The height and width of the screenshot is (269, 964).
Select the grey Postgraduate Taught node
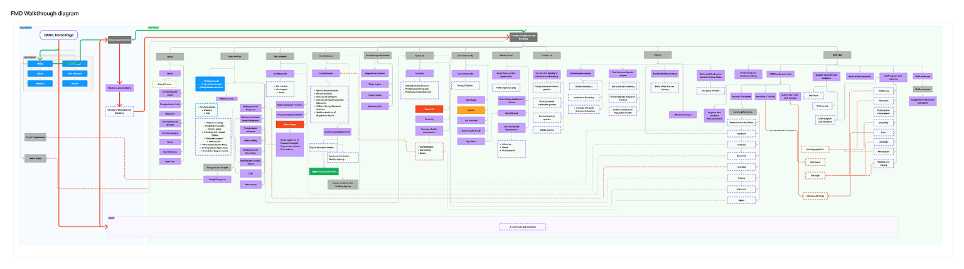click(218, 168)
